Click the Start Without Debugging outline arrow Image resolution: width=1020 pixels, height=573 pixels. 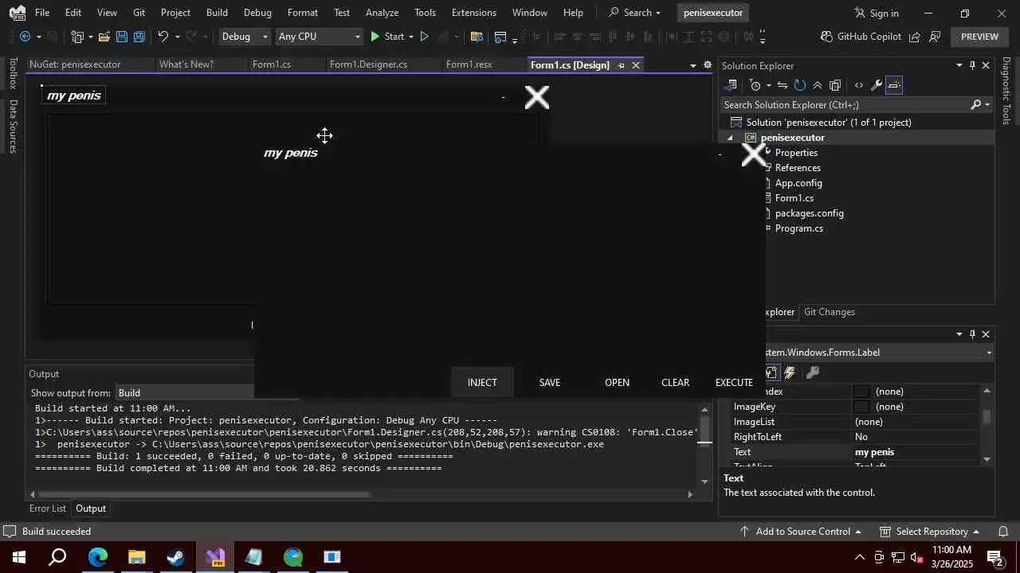(x=424, y=37)
